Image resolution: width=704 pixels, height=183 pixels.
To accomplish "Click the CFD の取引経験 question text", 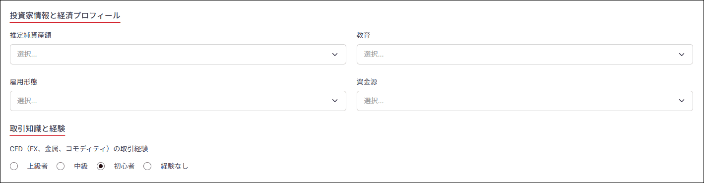I will click(79, 148).
